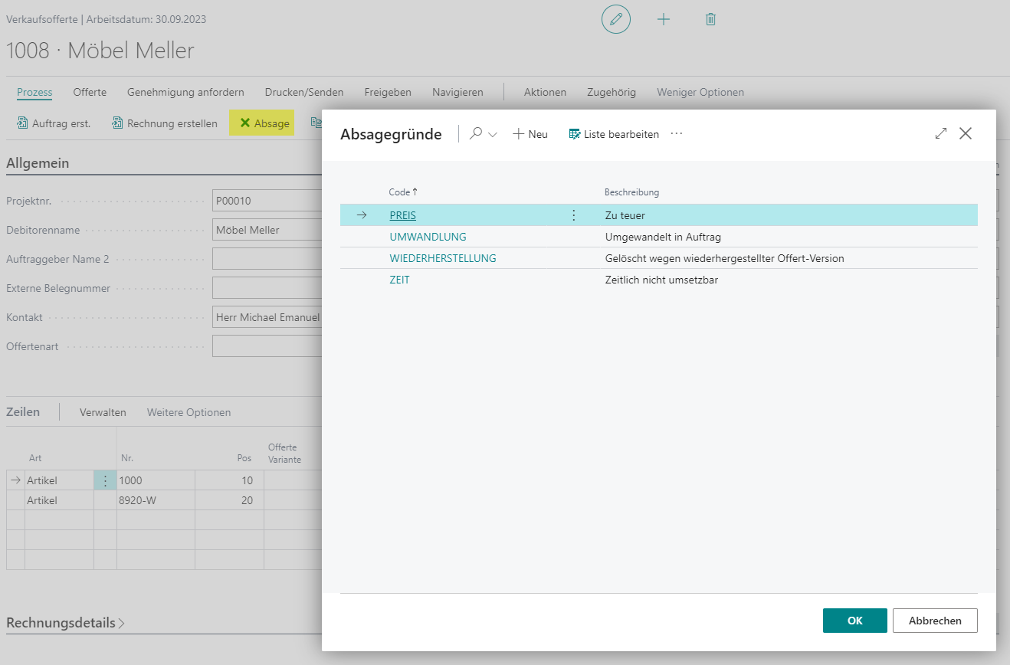Select the UMWANDLUNG code
The image size is (1010, 665).
[x=428, y=237]
